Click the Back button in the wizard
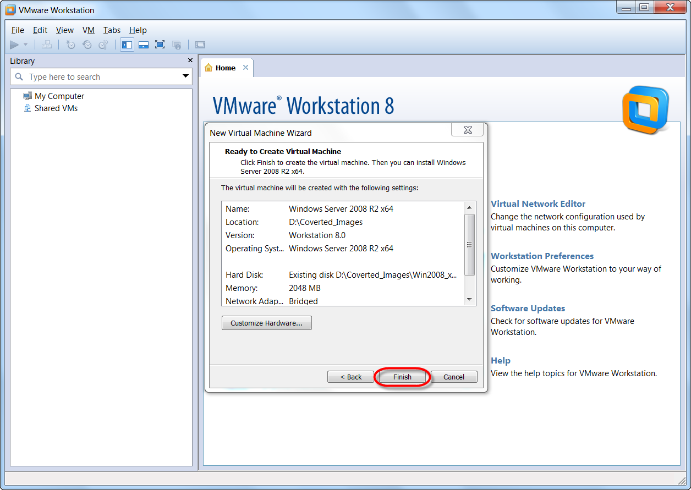The width and height of the screenshot is (691, 490). coord(350,377)
